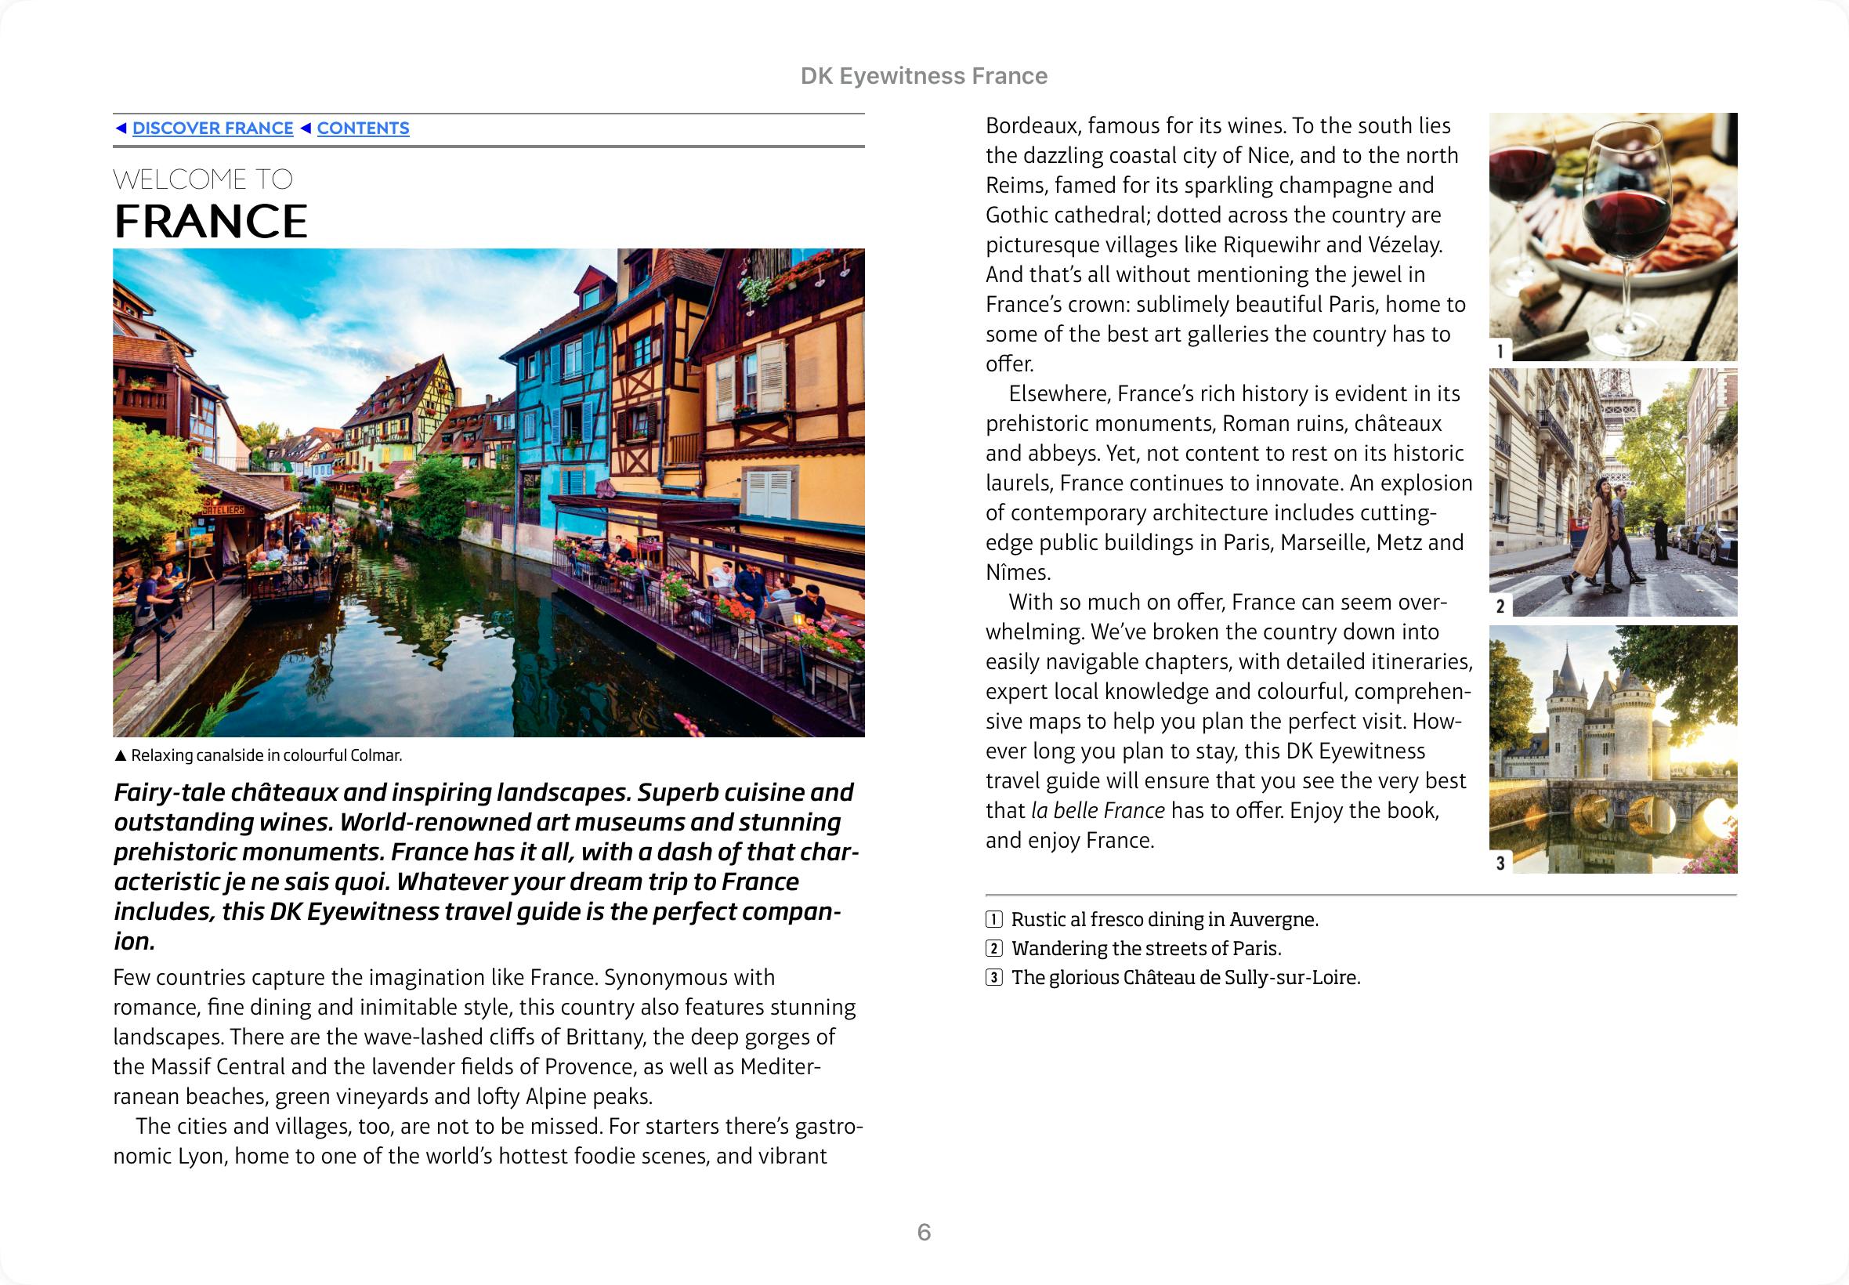
Task: Click number label 3 on château photo
Action: click(1500, 863)
